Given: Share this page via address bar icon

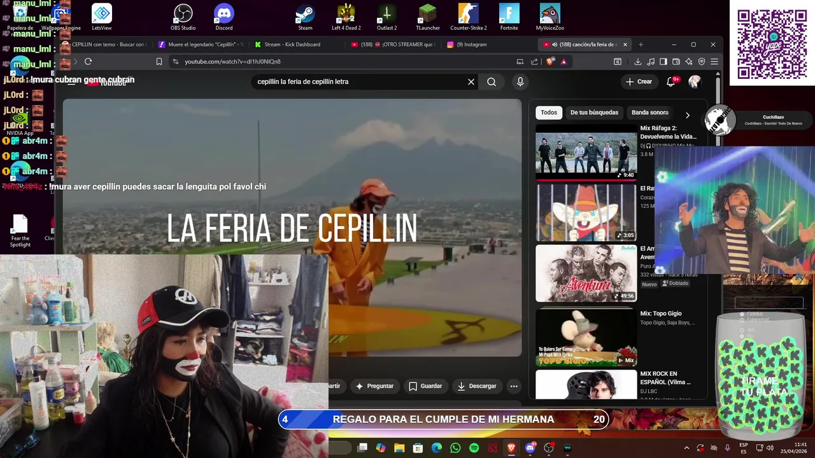Looking at the screenshot, I should coord(534,62).
